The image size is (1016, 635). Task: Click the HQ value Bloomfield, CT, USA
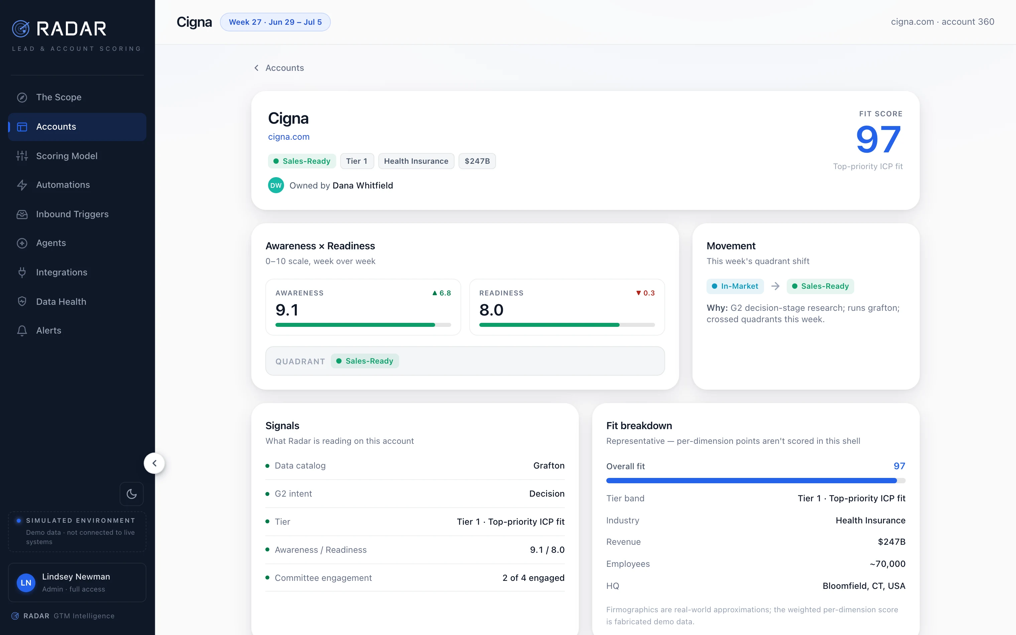(x=864, y=586)
